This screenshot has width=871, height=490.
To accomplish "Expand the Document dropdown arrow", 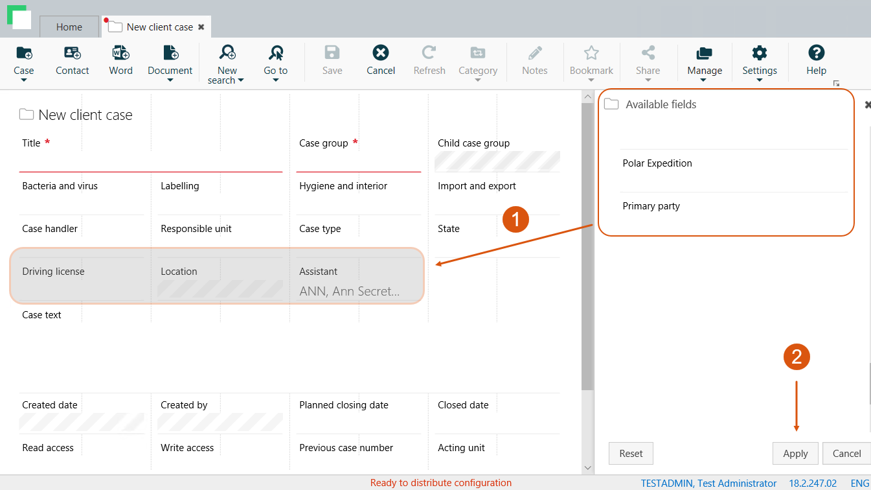I will (170, 80).
